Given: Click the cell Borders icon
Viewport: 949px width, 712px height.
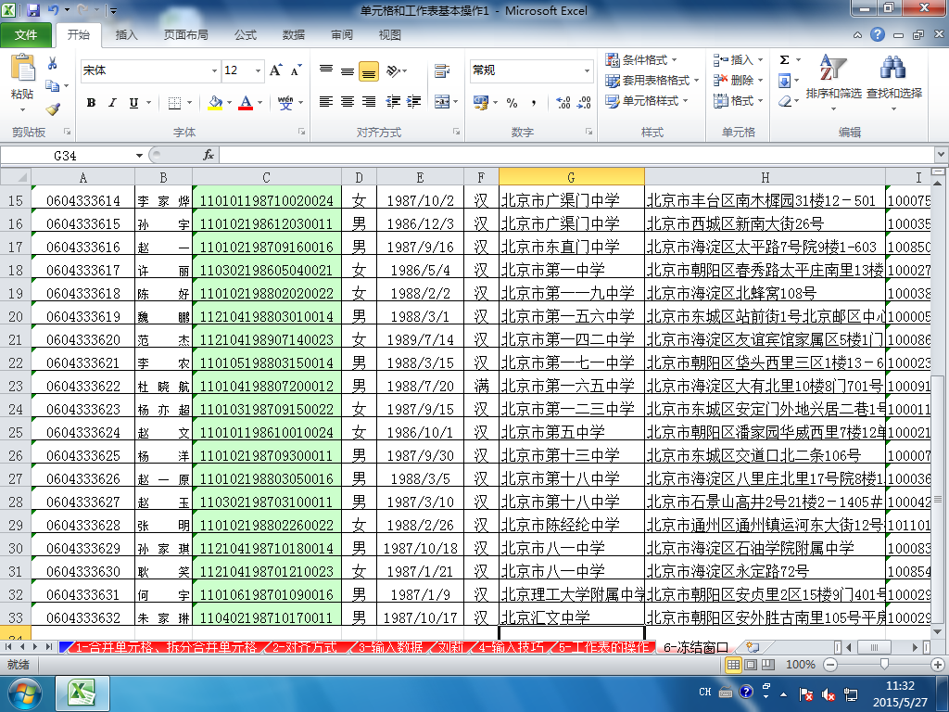Looking at the screenshot, I should tap(174, 103).
